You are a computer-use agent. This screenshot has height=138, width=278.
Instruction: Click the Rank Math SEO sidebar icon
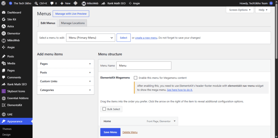(x=4, y=84)
